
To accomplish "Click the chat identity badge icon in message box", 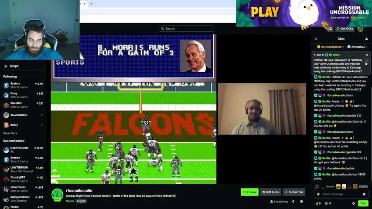I will [318, 194].
